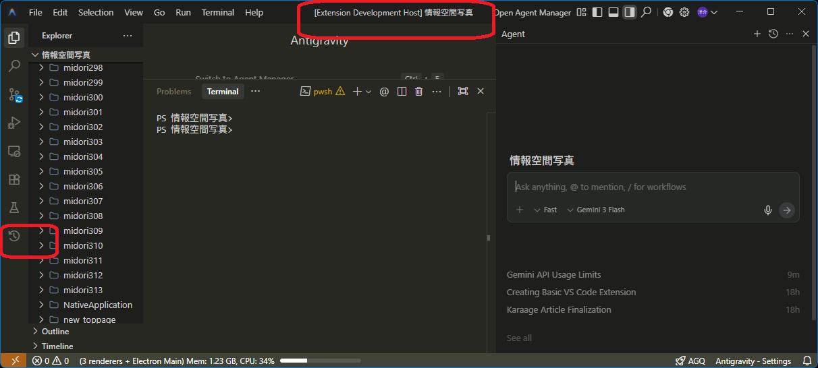Screen dimensions: 818x368
Task: Open the Chrome browser icon in title bar
Action: pyautogui.click(x=667, y=12)
